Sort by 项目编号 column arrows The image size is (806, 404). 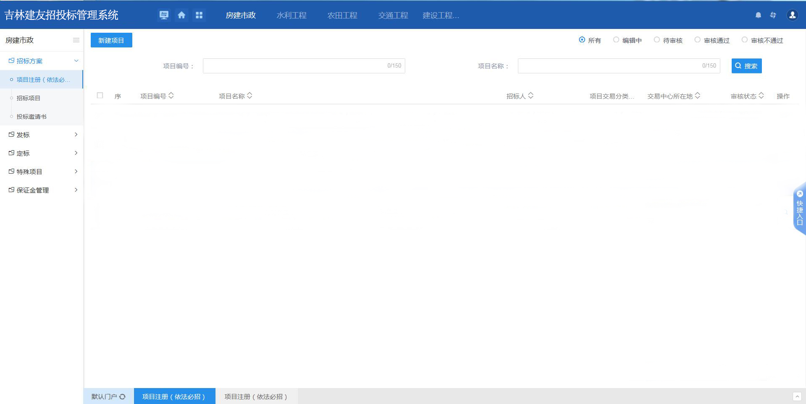coord(171,96)
